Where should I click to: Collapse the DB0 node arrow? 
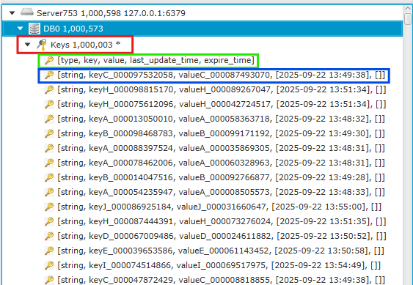click(21, 29)
